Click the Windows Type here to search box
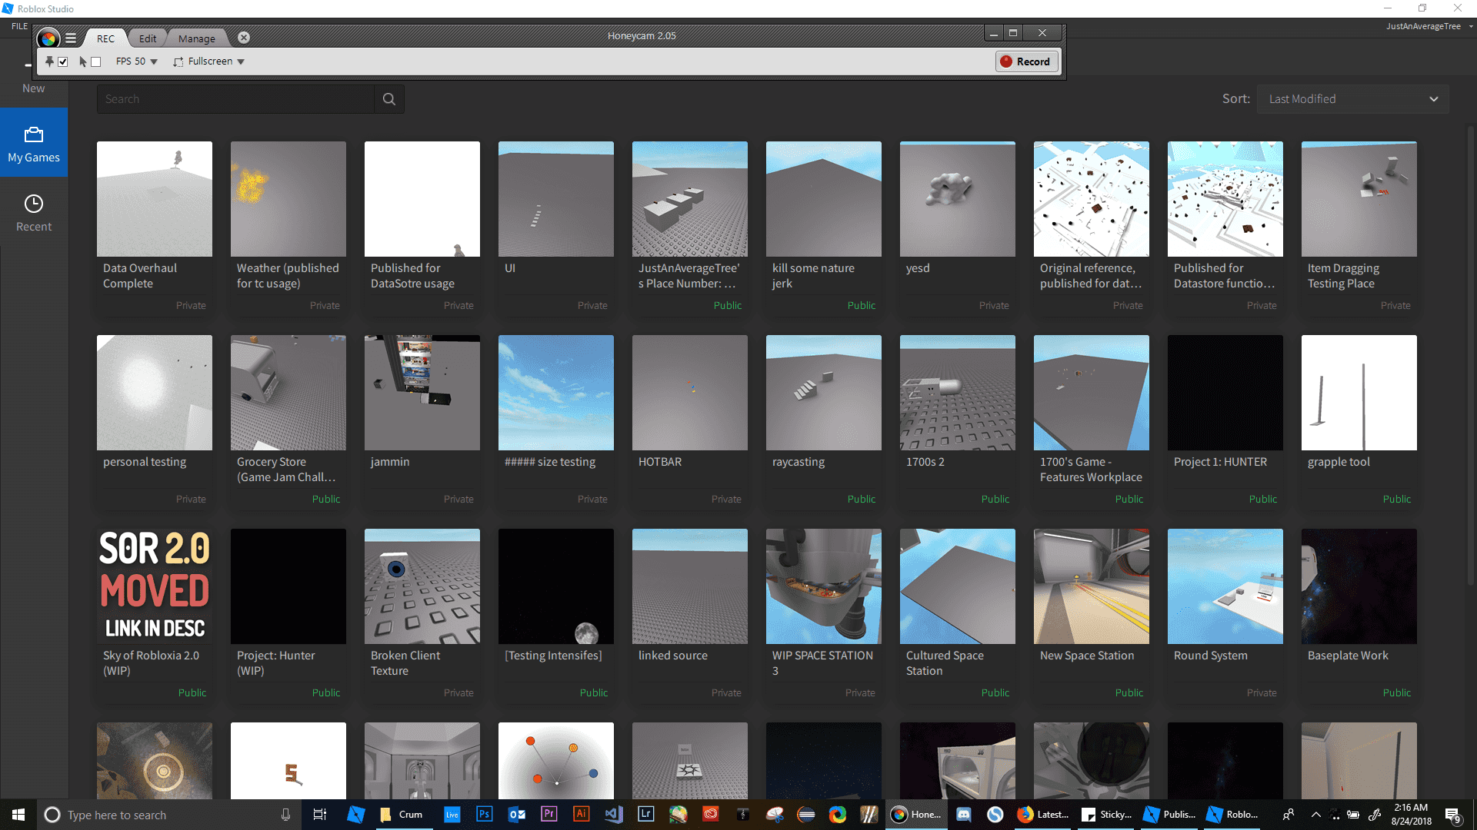This screenshot has width=1477, height=830. pos(169,815)
